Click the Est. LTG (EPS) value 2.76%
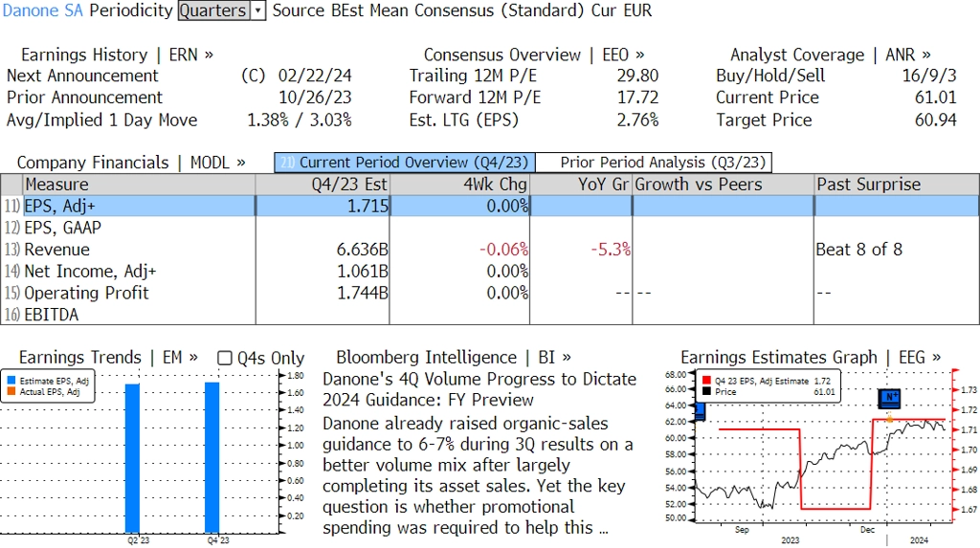Image resolution: width=980 pixels, height=548 pixels. coord(637,120)
